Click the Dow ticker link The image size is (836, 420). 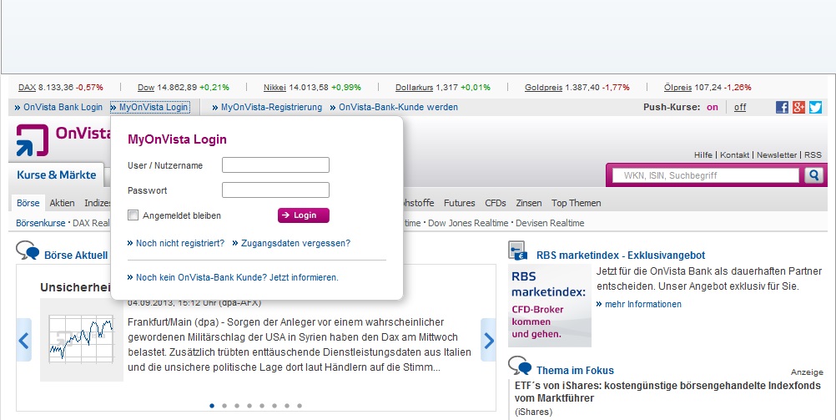pos(146,88)
